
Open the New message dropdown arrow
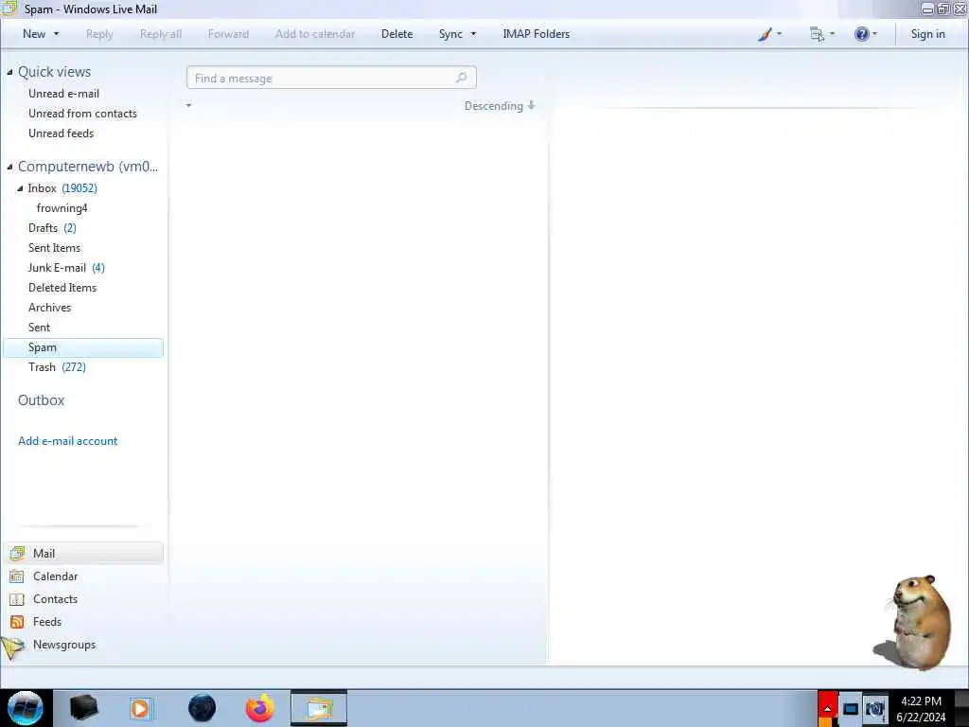56,34
